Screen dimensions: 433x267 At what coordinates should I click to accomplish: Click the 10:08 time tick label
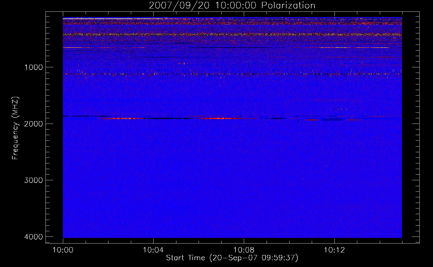click(244, 250)
